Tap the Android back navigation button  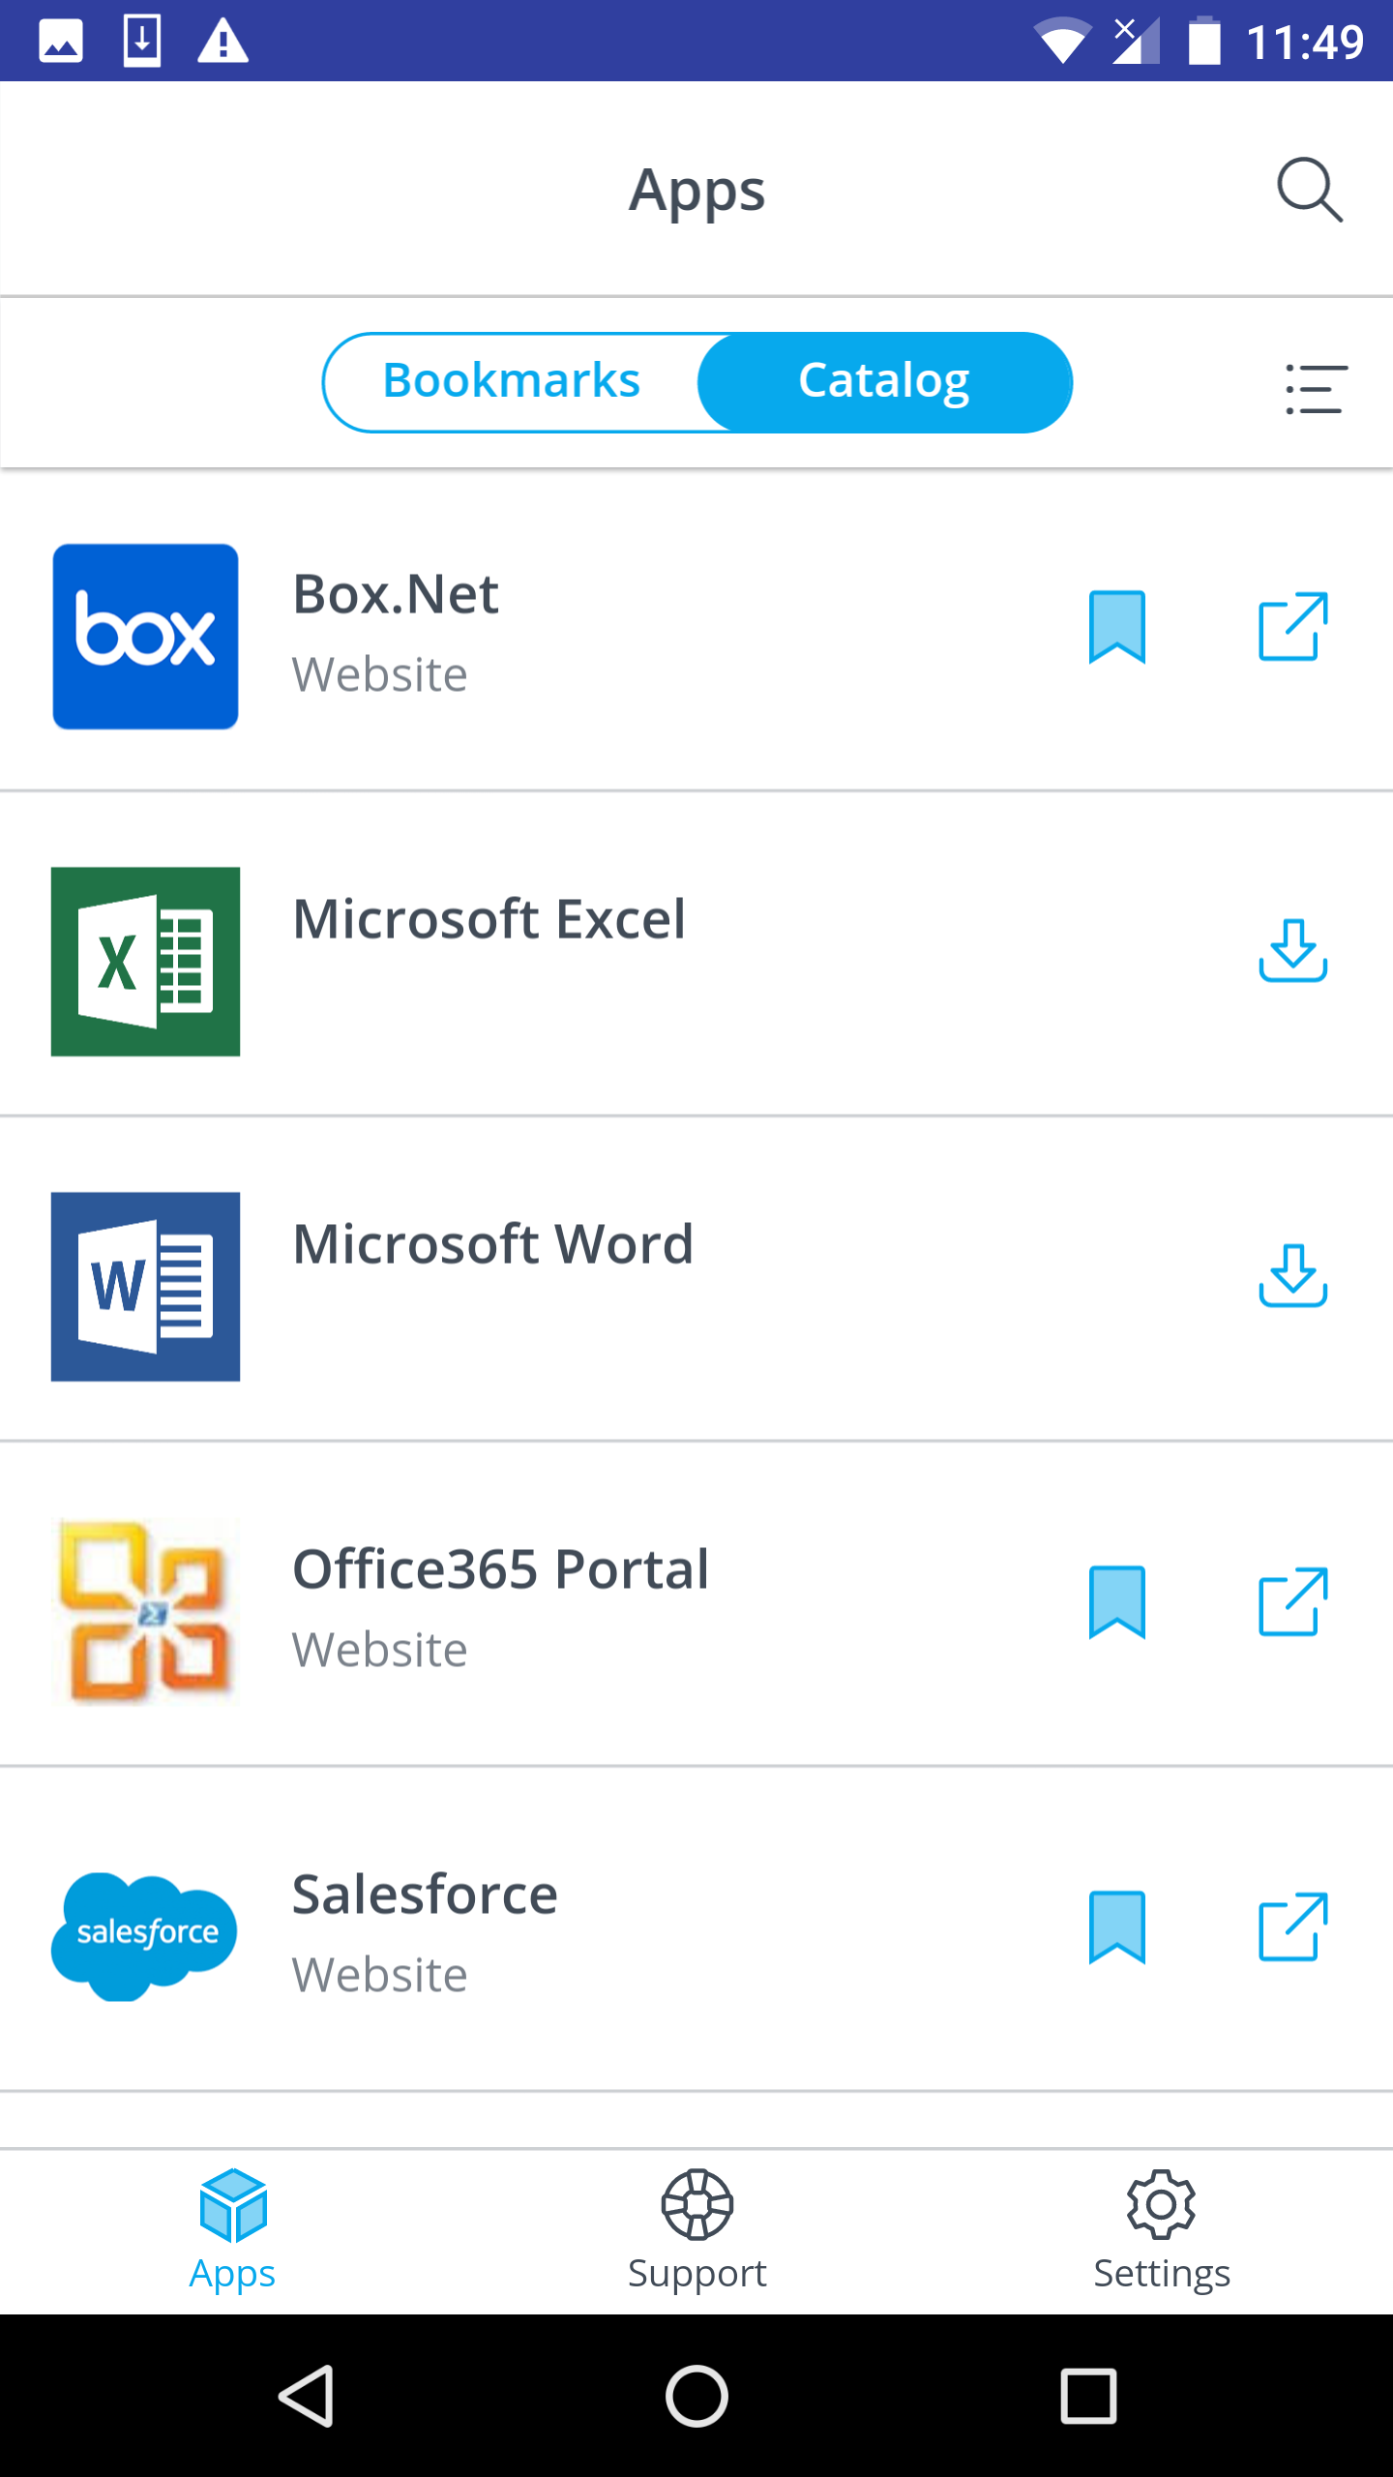click(x=308, y=2397)
